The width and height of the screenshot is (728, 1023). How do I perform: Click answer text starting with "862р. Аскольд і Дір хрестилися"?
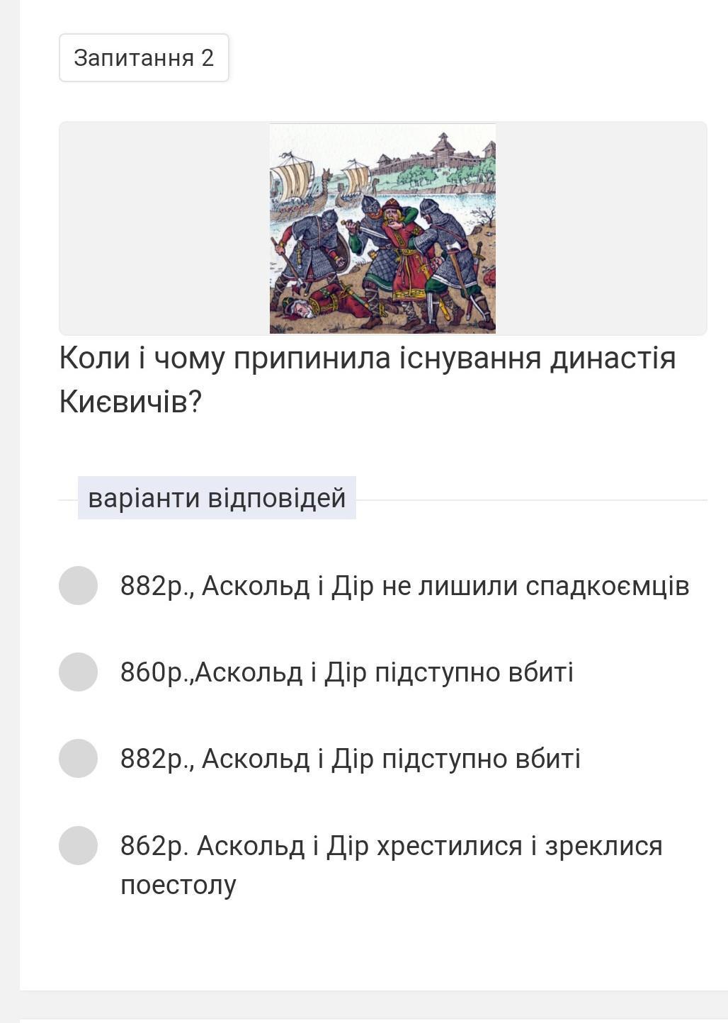pyautogui.click(x=391, y=846)
